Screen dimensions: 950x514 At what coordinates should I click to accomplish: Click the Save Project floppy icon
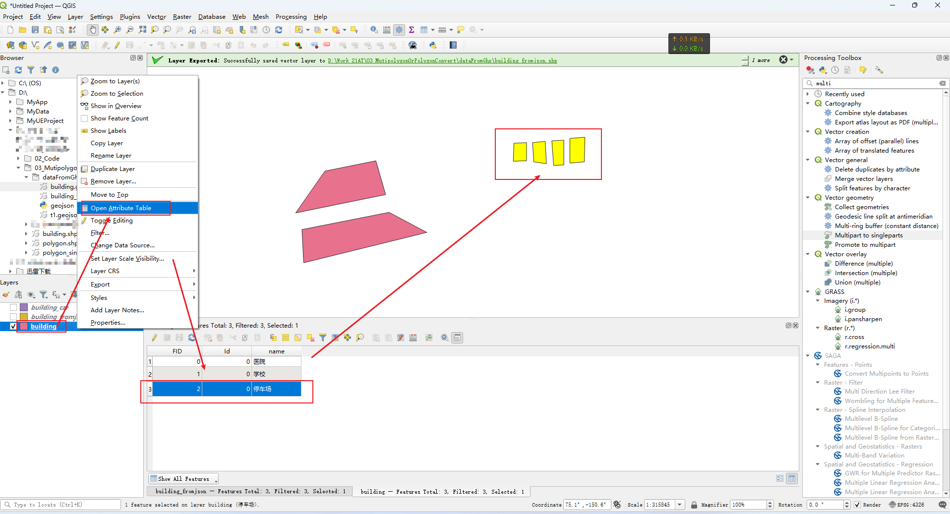click(35, 30)
